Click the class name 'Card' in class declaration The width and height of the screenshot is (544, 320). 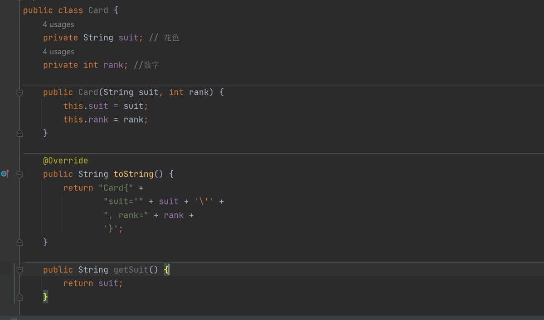pos(98,10)
